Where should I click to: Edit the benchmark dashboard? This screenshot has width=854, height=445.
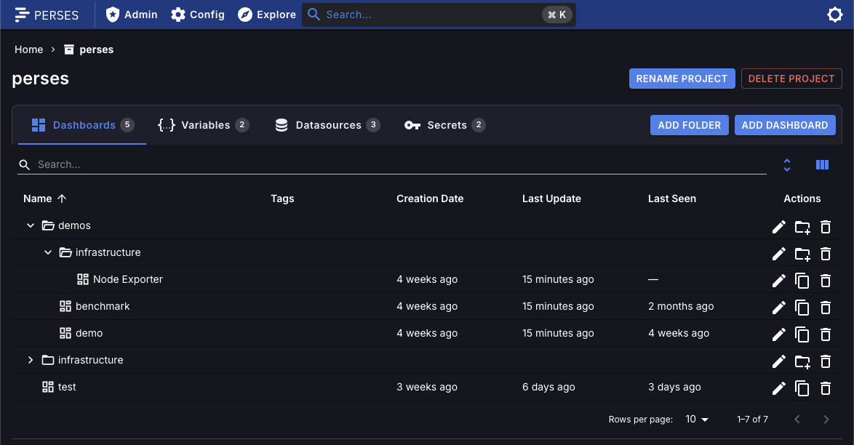click(x=779, y=307)
